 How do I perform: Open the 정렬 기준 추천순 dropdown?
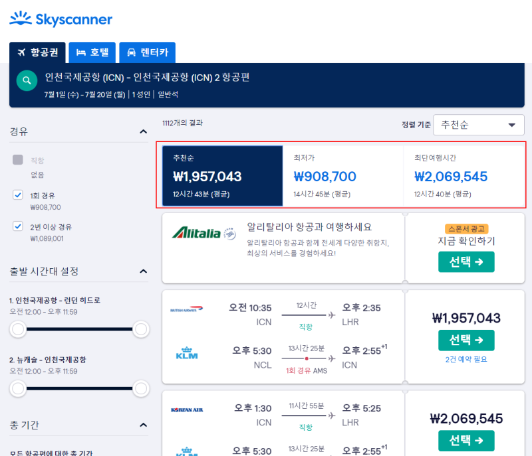click(478, 125)
